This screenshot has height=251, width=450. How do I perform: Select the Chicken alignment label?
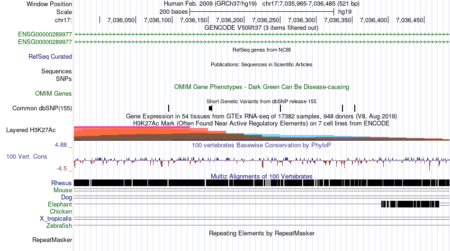click(61, 211)
